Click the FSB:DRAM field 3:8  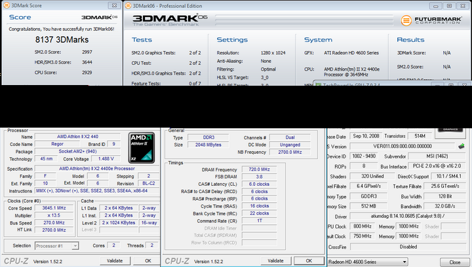259,177
